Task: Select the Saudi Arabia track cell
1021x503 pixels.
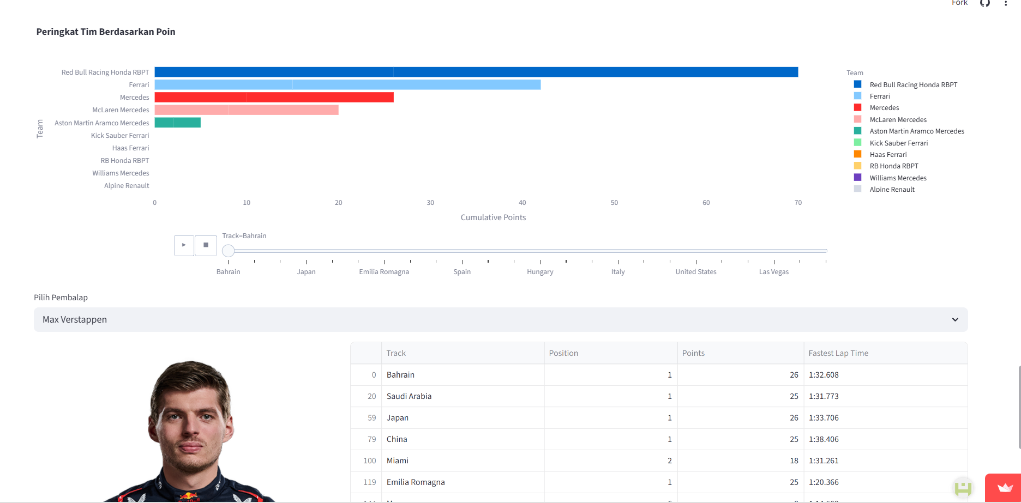Action: (x=463, y=396)
